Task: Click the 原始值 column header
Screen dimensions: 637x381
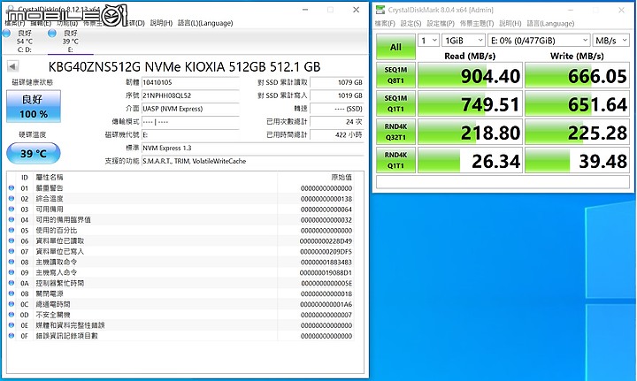Action: [342, 178]
